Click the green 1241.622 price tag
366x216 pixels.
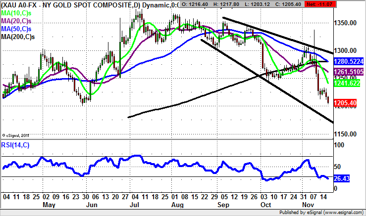tap(347, 84)
